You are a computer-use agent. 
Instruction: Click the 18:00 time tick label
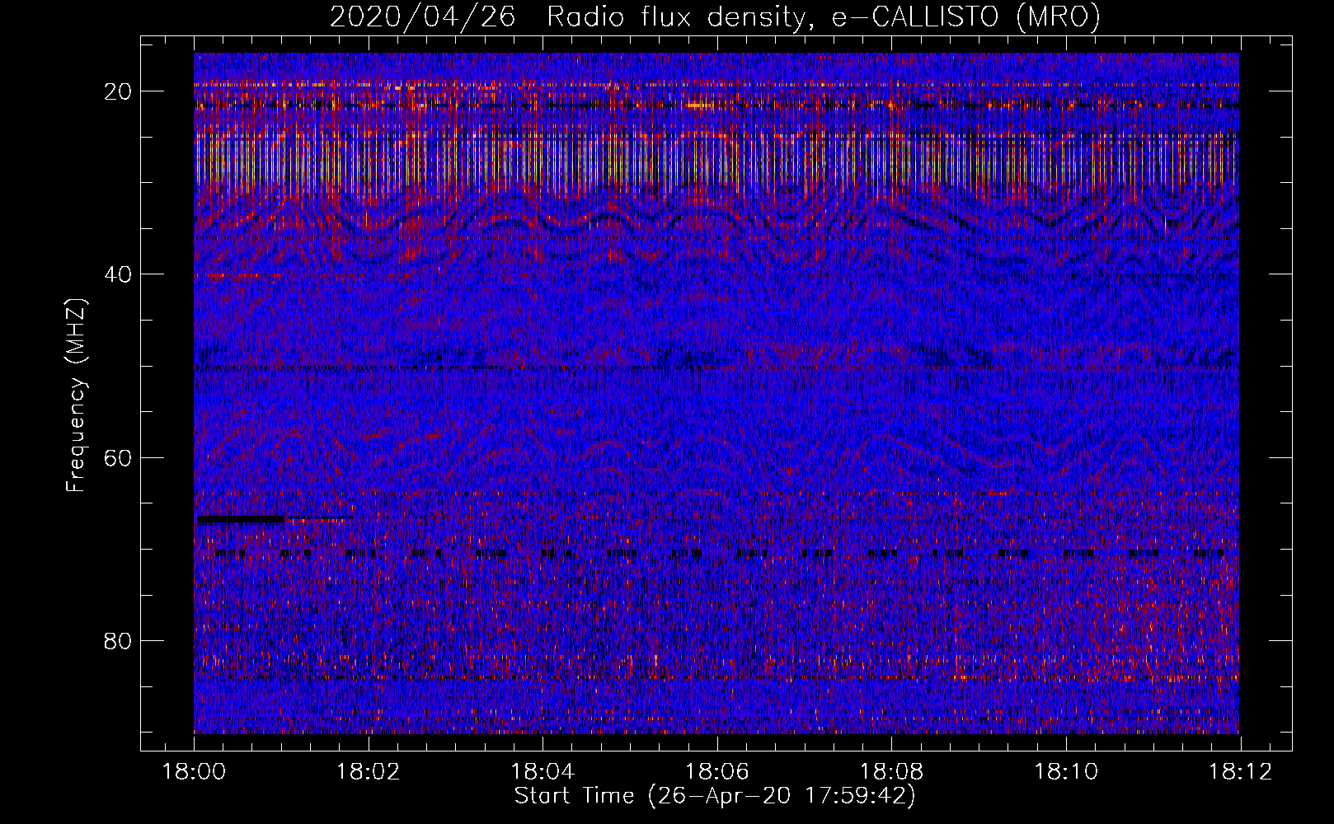click(x=194, y=772)
